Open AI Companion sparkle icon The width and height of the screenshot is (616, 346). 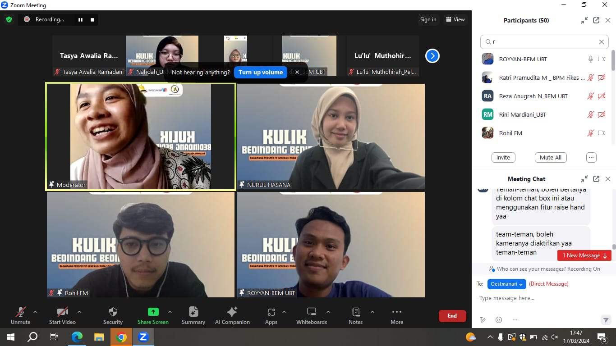[x=232, y=312]
